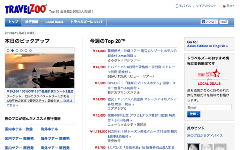Open 国内ツアー 関西発 category
Screen dimensions: 240x150
19,148
